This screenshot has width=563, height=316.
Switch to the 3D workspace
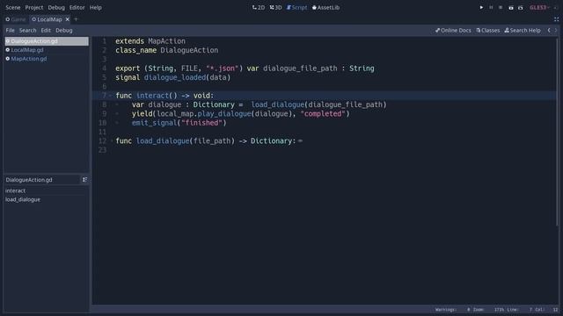(x=275, y=8)
